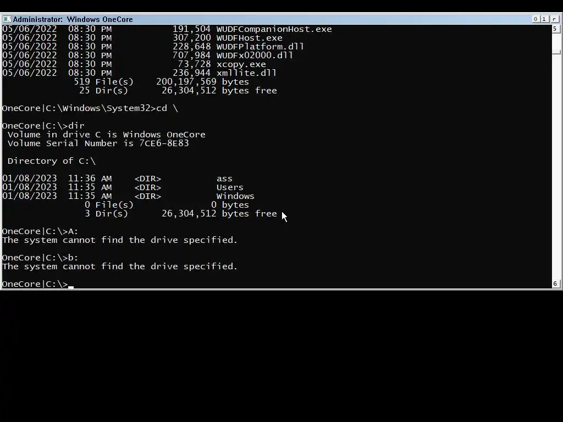Image resolution: width=563 pixels, height=422 pixels.
Task: Click the 'Users' directory name
Action: (230, 187)
